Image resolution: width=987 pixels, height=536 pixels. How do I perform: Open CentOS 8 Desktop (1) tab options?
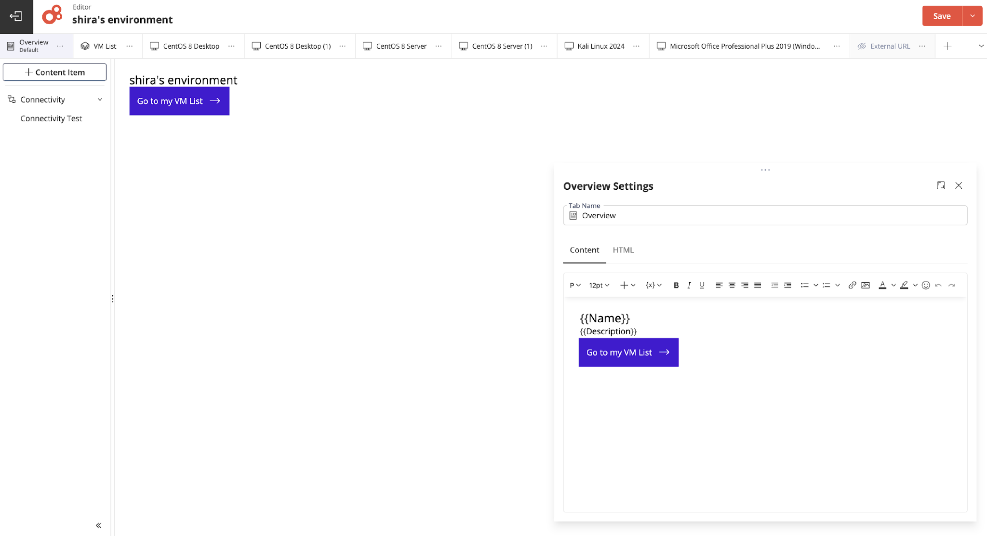(x=343, y=46)
